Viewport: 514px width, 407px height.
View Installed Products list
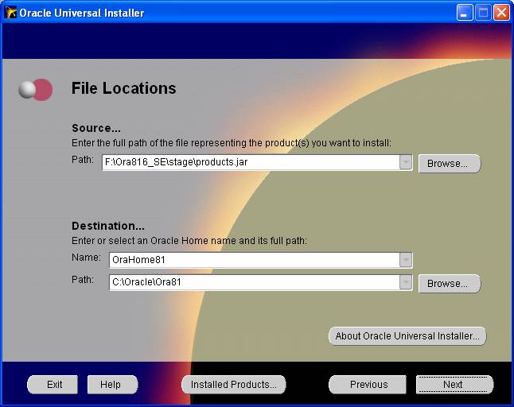pos(234,385)
